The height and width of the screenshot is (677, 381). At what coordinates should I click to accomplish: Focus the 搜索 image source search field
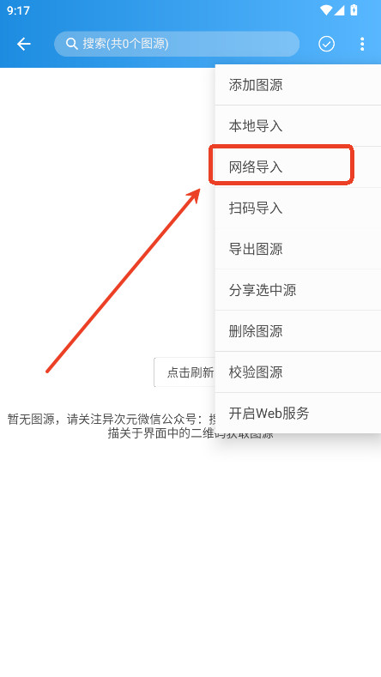point(177,44)
